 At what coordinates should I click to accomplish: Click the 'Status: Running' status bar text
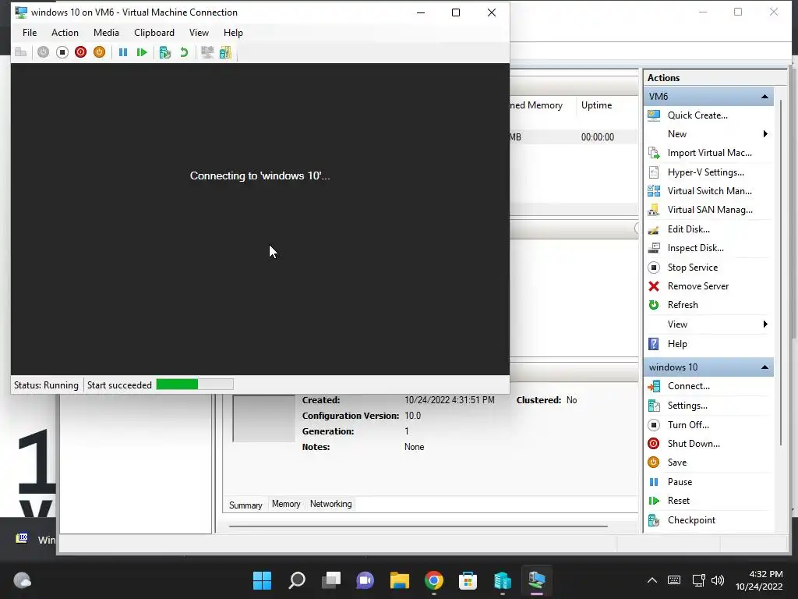click(46, 385)
